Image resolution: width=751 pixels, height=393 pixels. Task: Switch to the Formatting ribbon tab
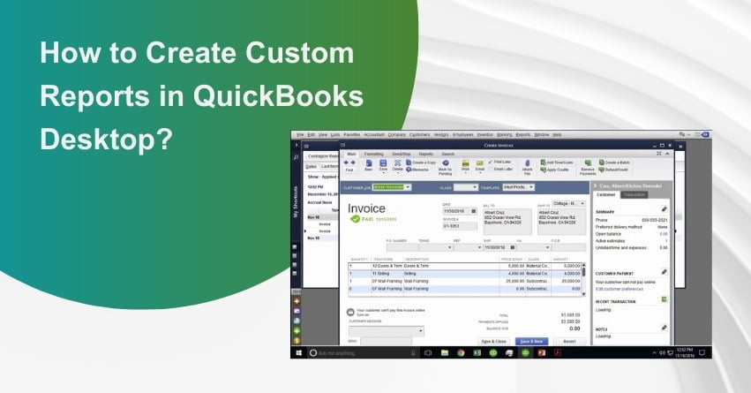(373, 154)
